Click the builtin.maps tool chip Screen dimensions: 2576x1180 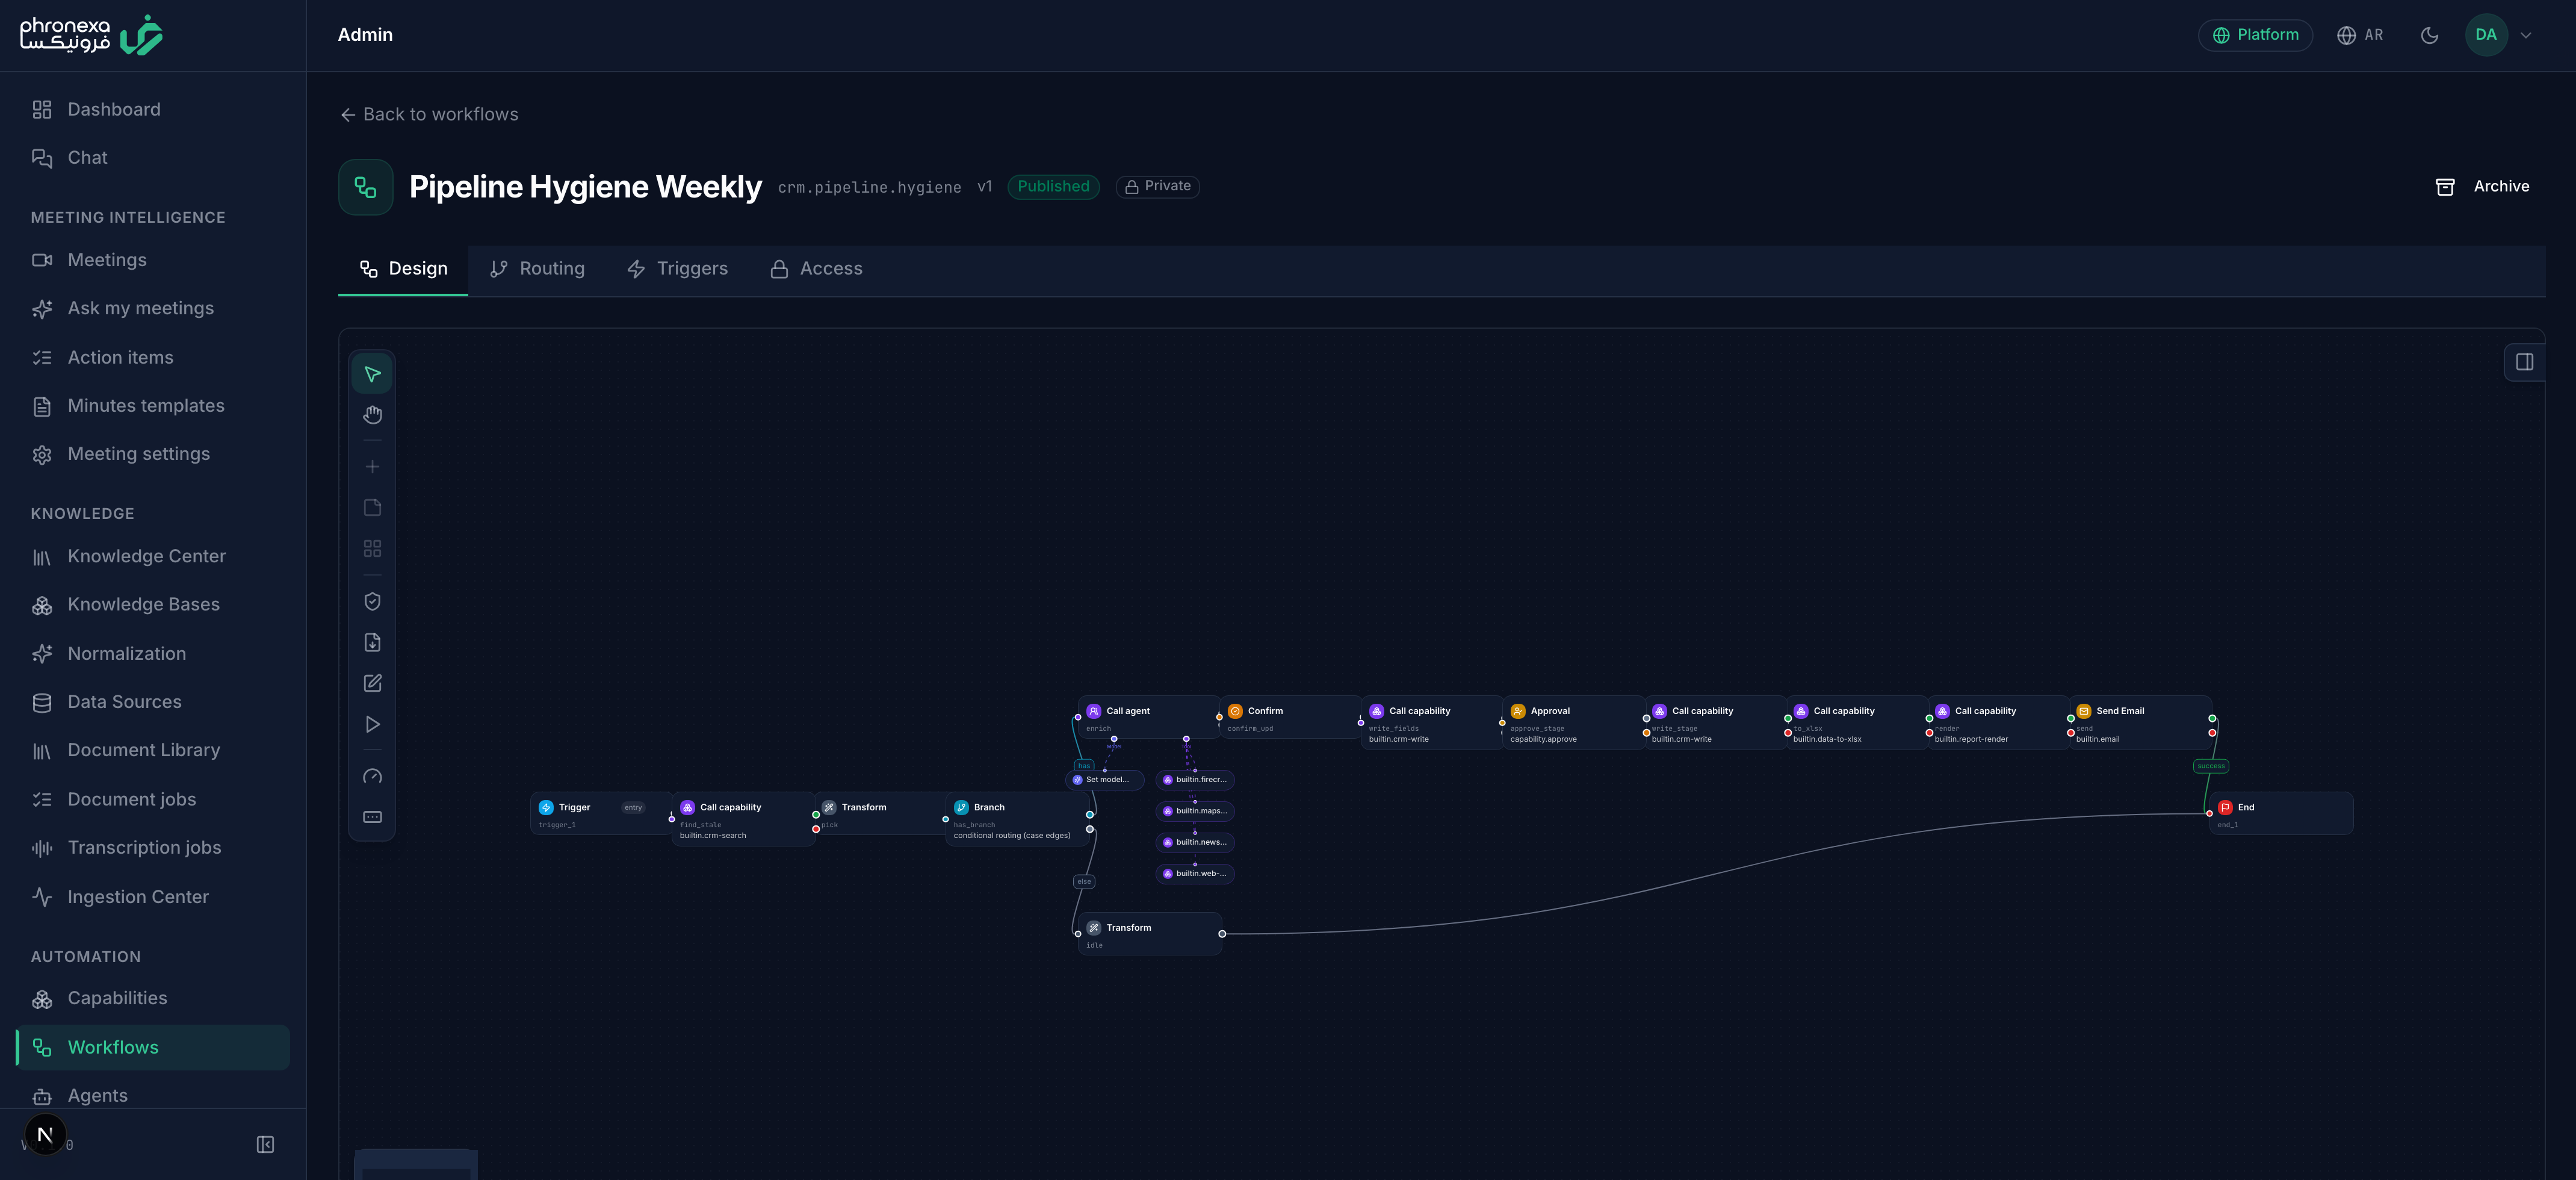[1195, 811]
